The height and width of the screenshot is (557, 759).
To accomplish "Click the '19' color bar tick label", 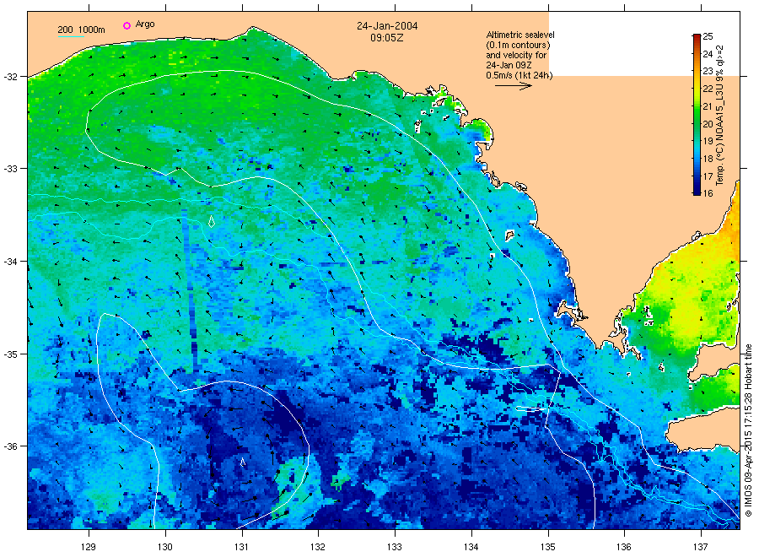I will (x=708, y=141).
